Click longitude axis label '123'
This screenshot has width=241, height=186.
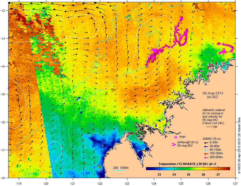(127, 183)
